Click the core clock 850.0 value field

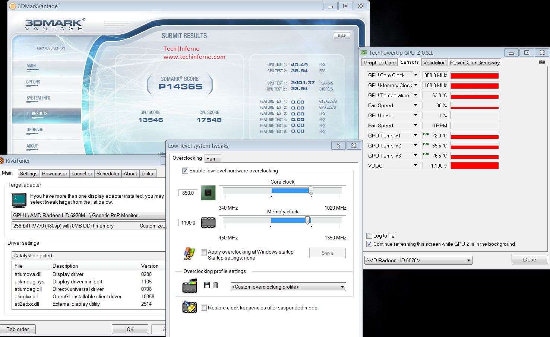[188, 193]
